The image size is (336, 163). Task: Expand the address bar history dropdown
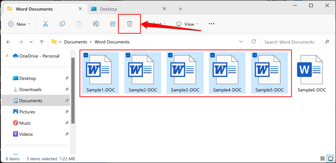tap(241, 41)
